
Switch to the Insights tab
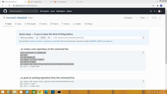click(x=77, y=24)
